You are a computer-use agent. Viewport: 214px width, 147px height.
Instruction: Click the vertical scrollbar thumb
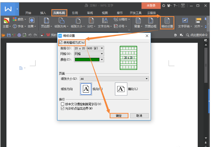pos(206,65)
